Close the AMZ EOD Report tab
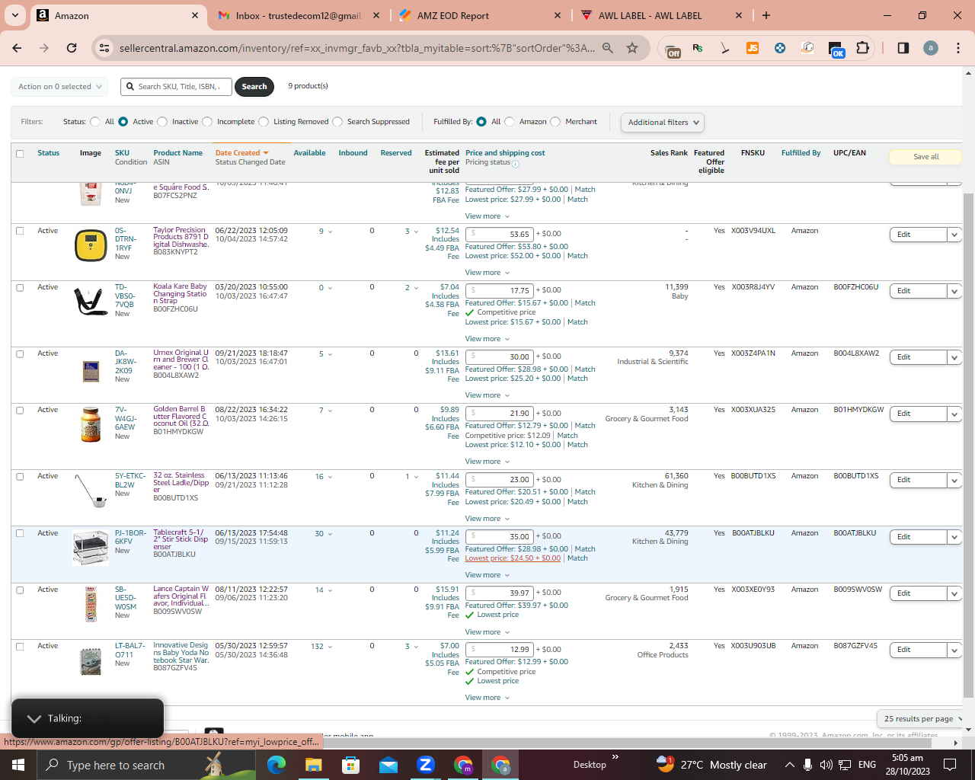Viewport: 975px width, 780px height. [558, 15]
